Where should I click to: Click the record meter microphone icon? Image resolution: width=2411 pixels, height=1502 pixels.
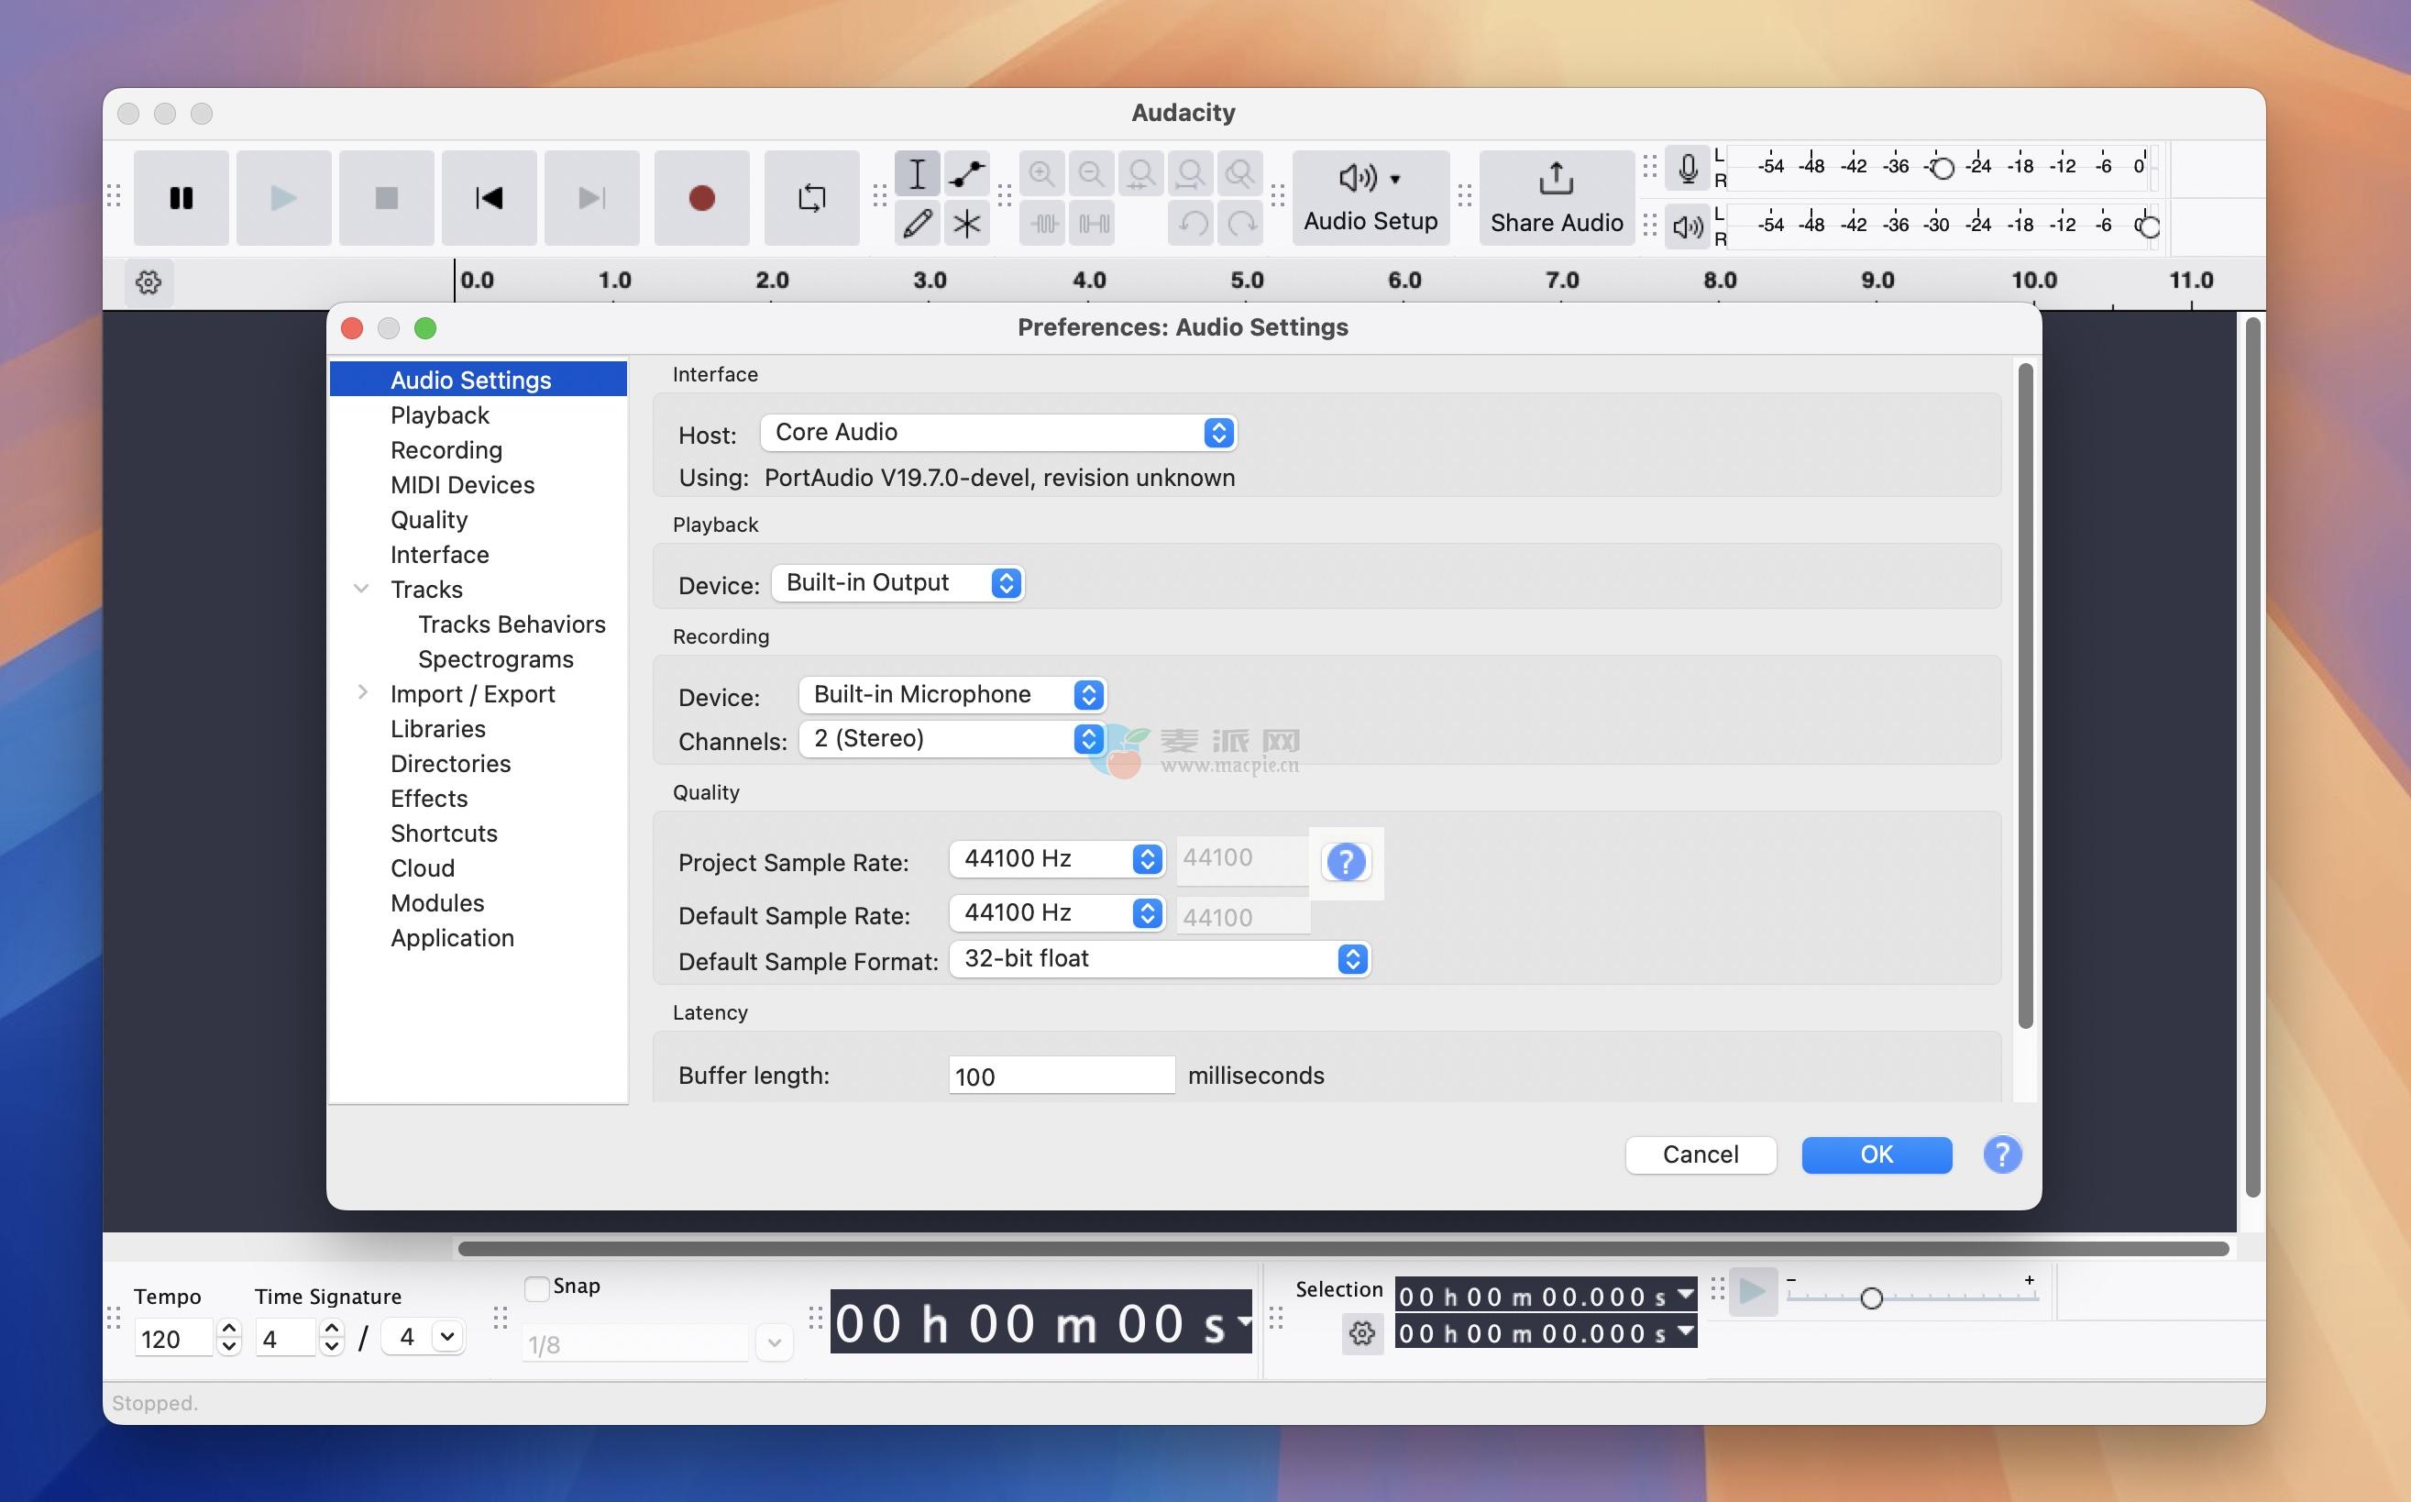tap(1687, 168)
